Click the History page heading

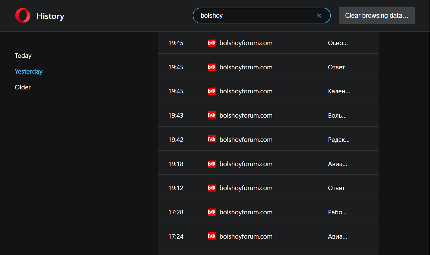tap(50, 16)
